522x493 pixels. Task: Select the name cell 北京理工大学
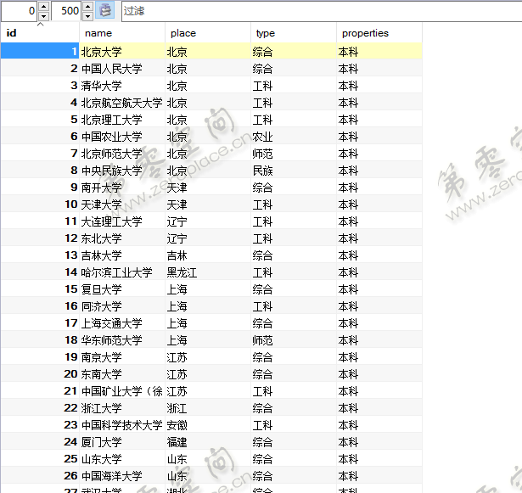pyautogui.click(x=122, y=120)
